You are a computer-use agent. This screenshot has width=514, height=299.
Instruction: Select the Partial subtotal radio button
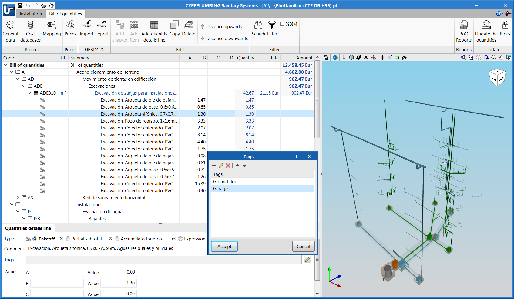coord(68,239)
